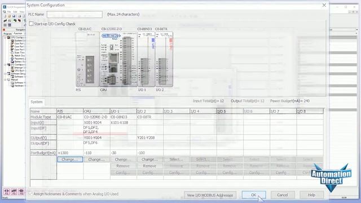Click Config... button under I/O 1 column
361x203 pixels.
click(x=123, y=173)
